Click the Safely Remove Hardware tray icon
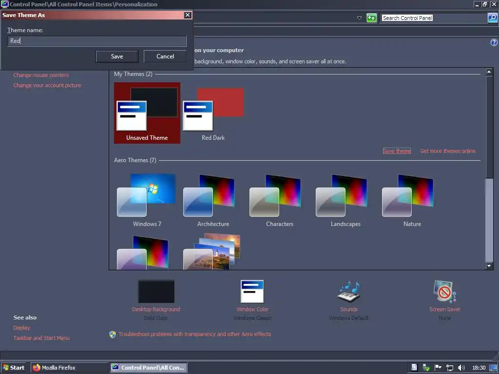The height and width of the screenshot is (374, 499). point(426,368)
